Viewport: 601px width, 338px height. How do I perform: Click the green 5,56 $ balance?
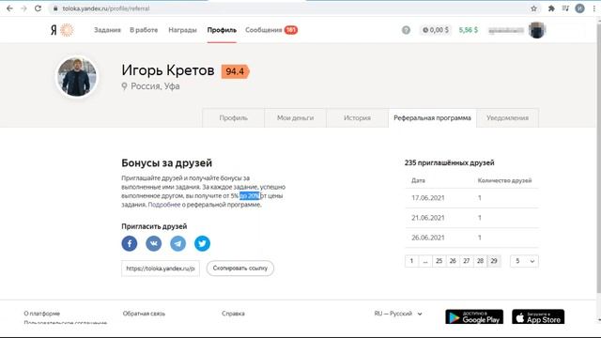click(x=469, y=30)
